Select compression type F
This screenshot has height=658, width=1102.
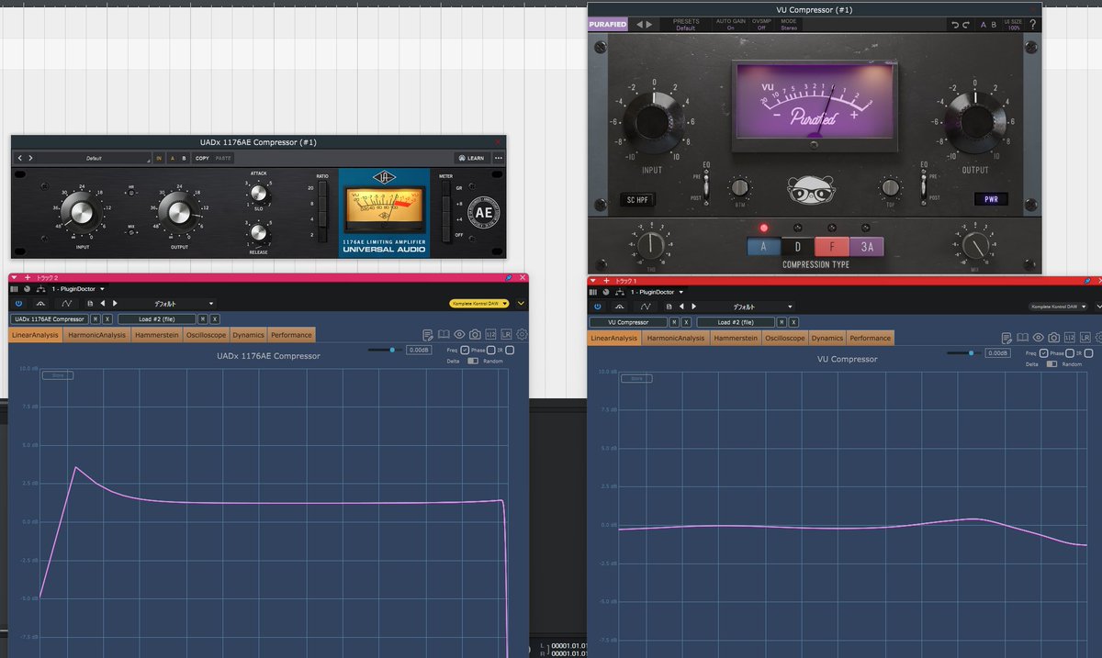click(x=832, y=247)
